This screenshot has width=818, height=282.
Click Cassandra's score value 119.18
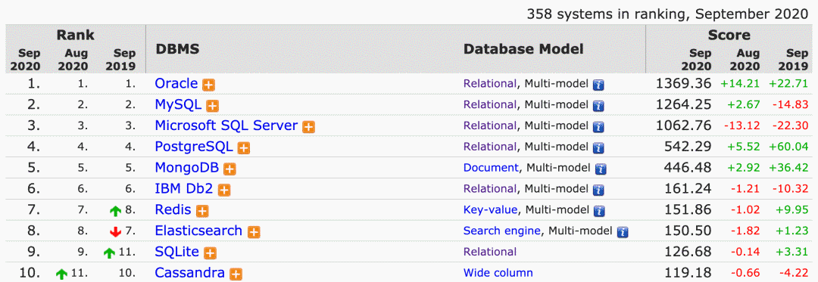click(688, 273)
